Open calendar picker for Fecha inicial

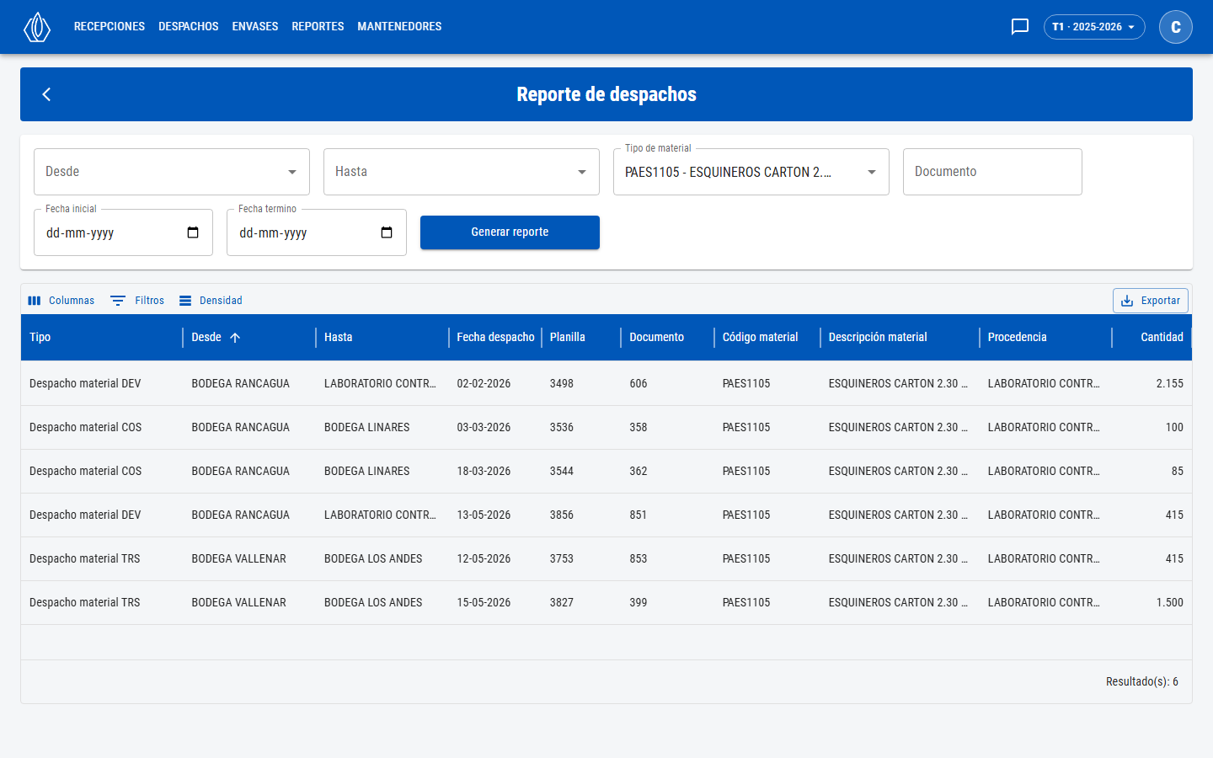click(193, 232)
